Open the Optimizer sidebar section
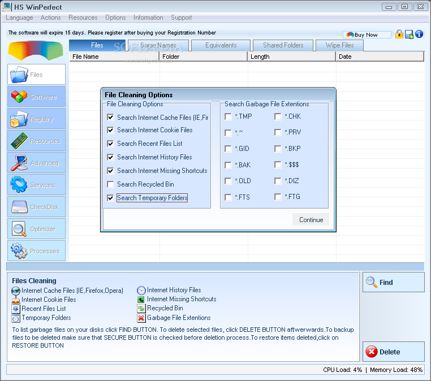Screen dimensions: 431x381 click(x=36, y=229)
